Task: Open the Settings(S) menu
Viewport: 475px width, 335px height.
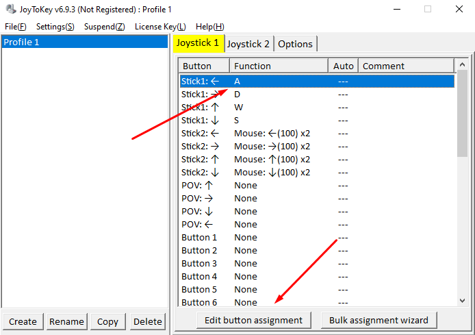Action: (x=55, y=27)
